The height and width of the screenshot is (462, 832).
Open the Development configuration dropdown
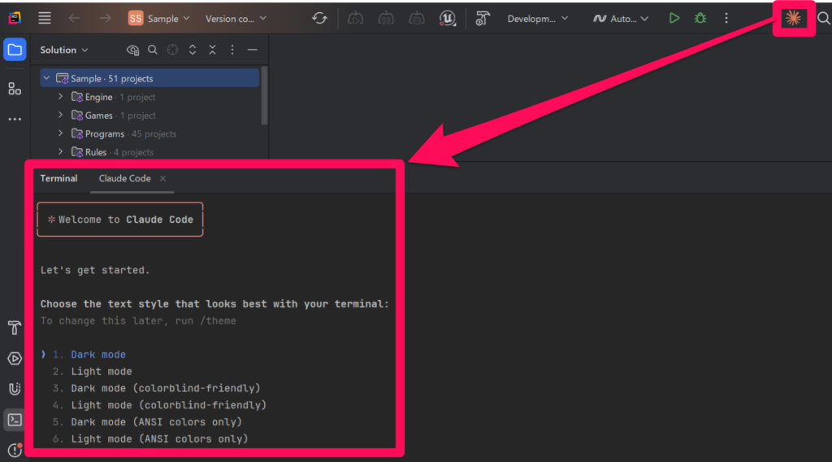(538, 19)
